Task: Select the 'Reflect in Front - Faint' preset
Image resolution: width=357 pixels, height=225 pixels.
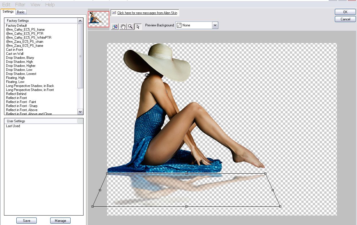Action: tap(21, 102)
